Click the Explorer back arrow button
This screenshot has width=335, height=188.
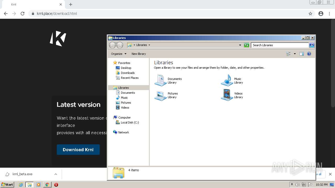click(112, 45)
